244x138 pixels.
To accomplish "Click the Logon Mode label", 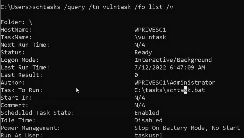I will [20, 60].
